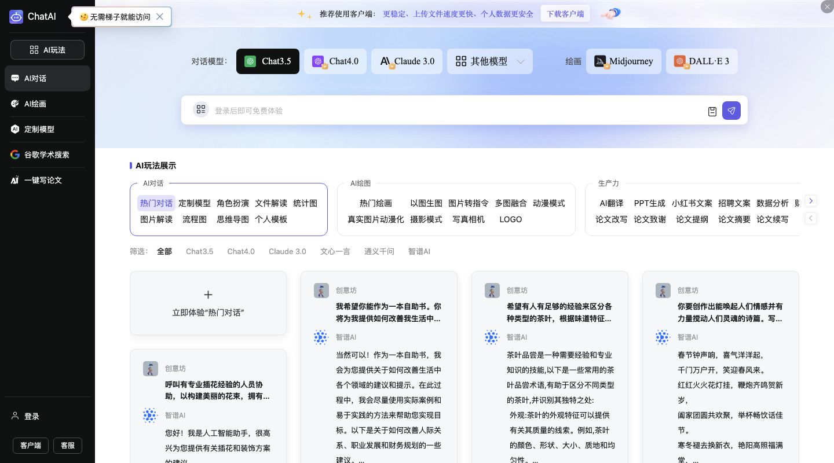
Task: Select 写真相机 category
Action: [469, 219]
